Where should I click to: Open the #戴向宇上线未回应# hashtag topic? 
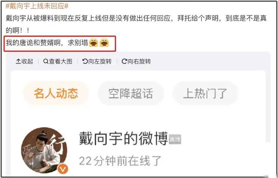(x=37, y=6)
